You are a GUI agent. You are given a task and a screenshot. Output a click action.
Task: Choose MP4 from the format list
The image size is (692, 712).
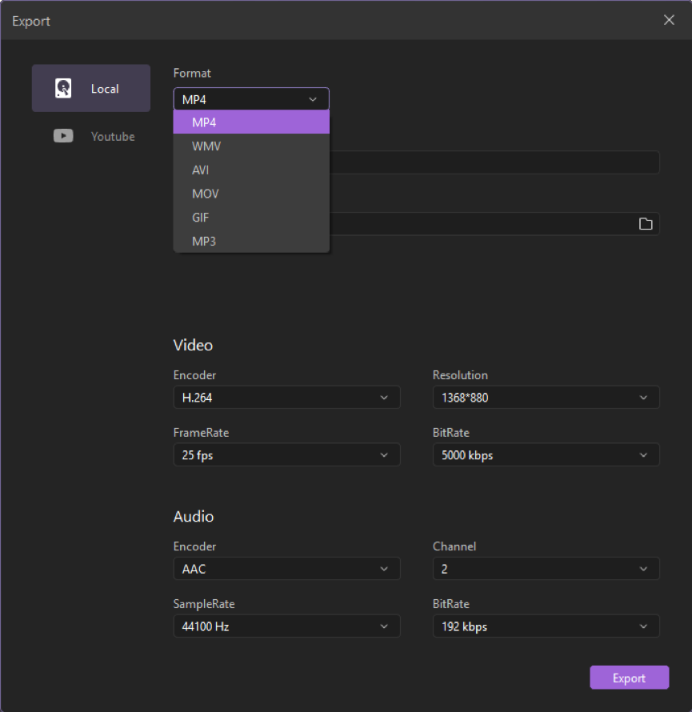251,122
